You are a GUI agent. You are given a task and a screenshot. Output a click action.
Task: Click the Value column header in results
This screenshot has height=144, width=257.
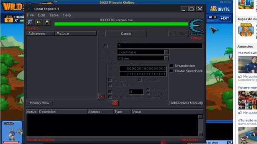[76, 34]
